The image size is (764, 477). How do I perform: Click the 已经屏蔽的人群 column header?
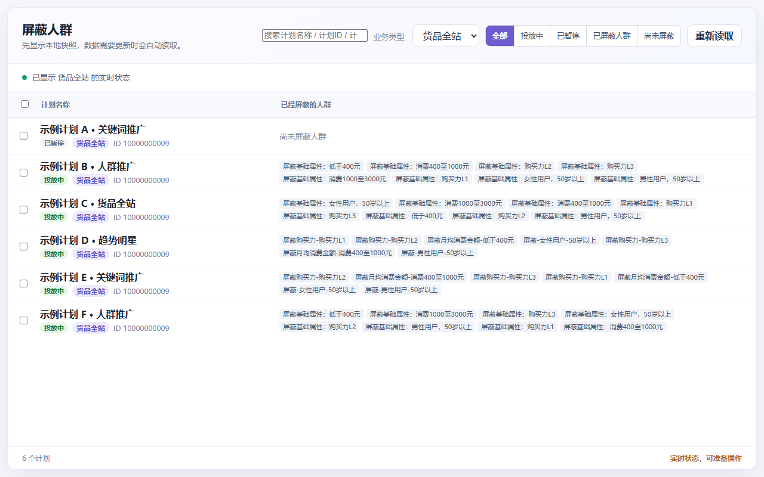(x=306, y=105)
